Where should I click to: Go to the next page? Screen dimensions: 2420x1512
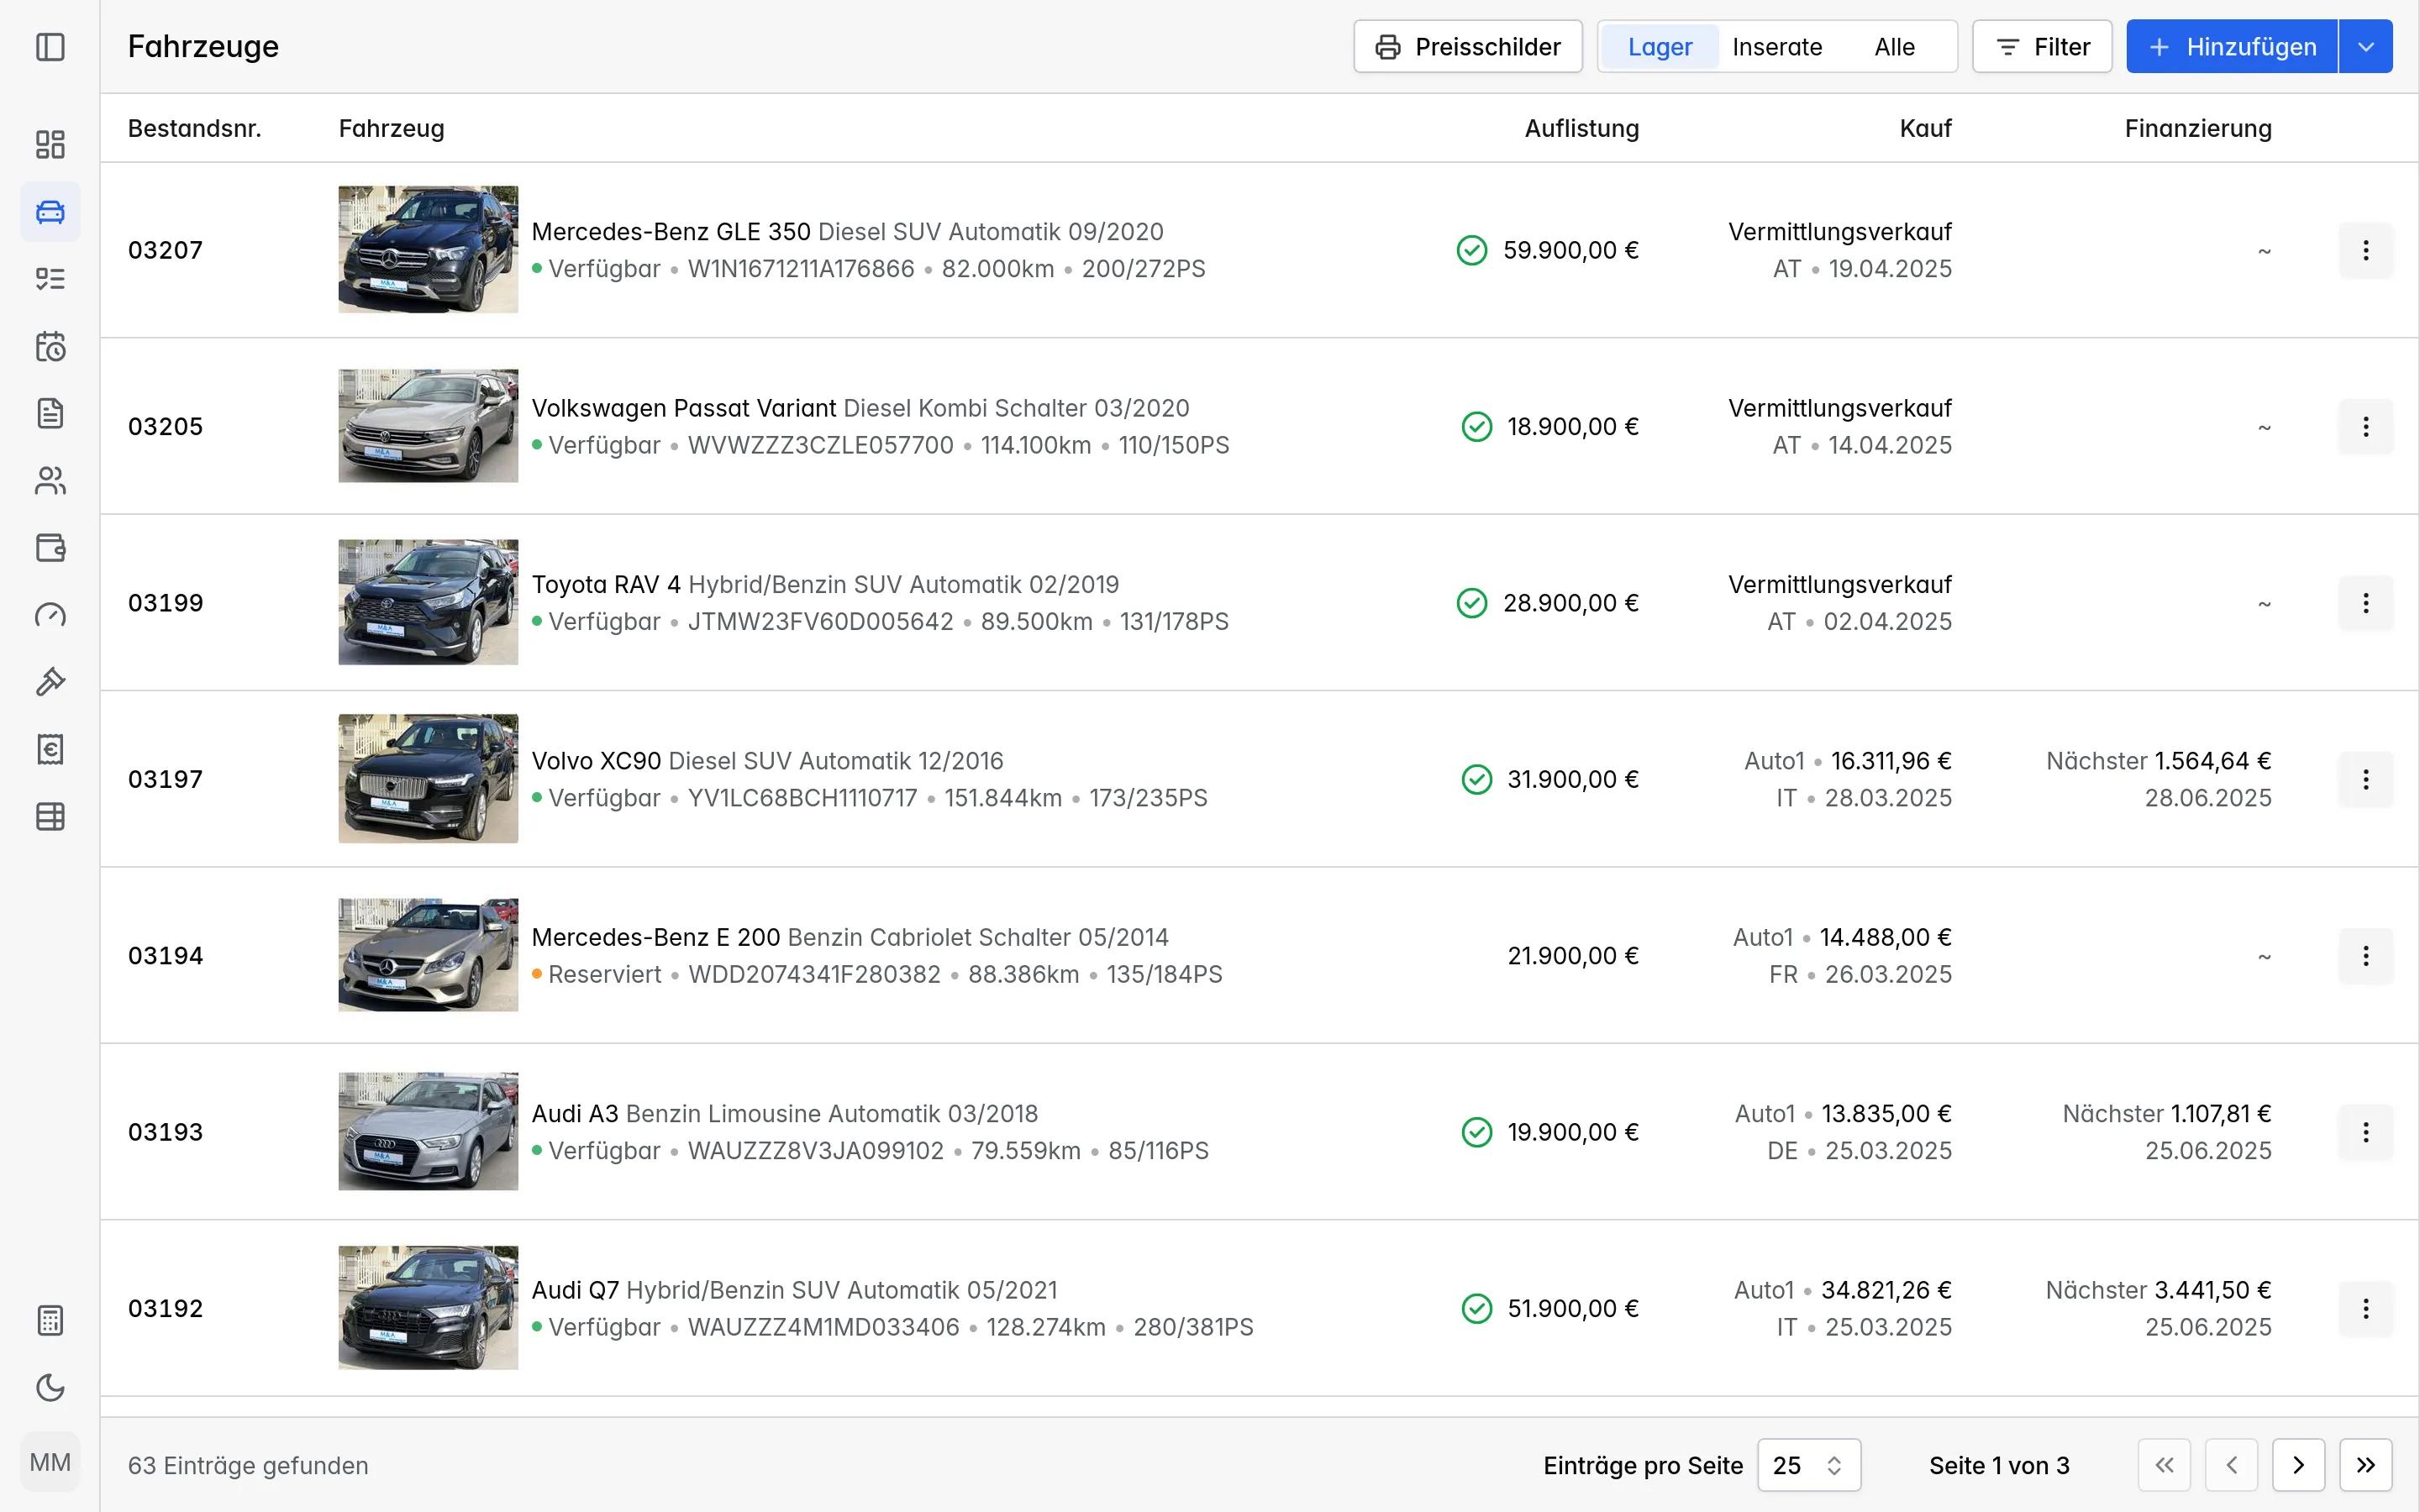pos(2298,1465)
